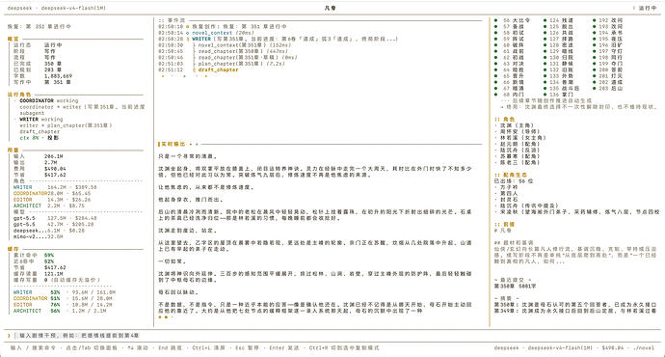
Task: Focus the 概览 section header
Action: click(x=13, y=39)
